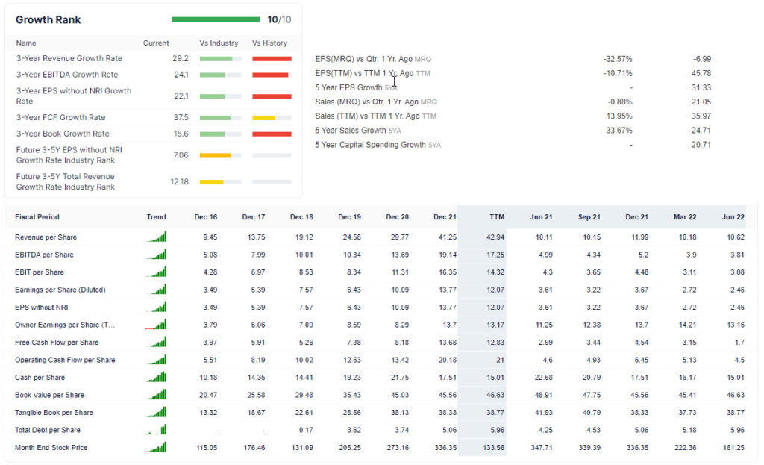The width and height of the screenshot is (764, 465).
Task: Click the Mar 22 column header
Action: 685,217
